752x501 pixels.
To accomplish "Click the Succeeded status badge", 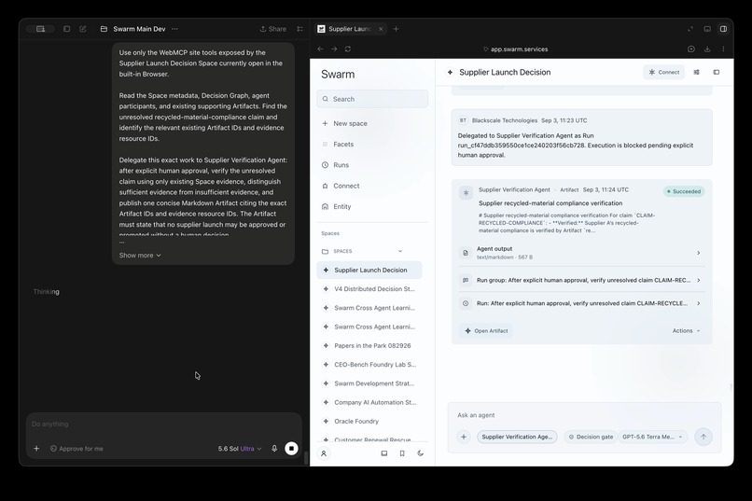I will [684, 191].
